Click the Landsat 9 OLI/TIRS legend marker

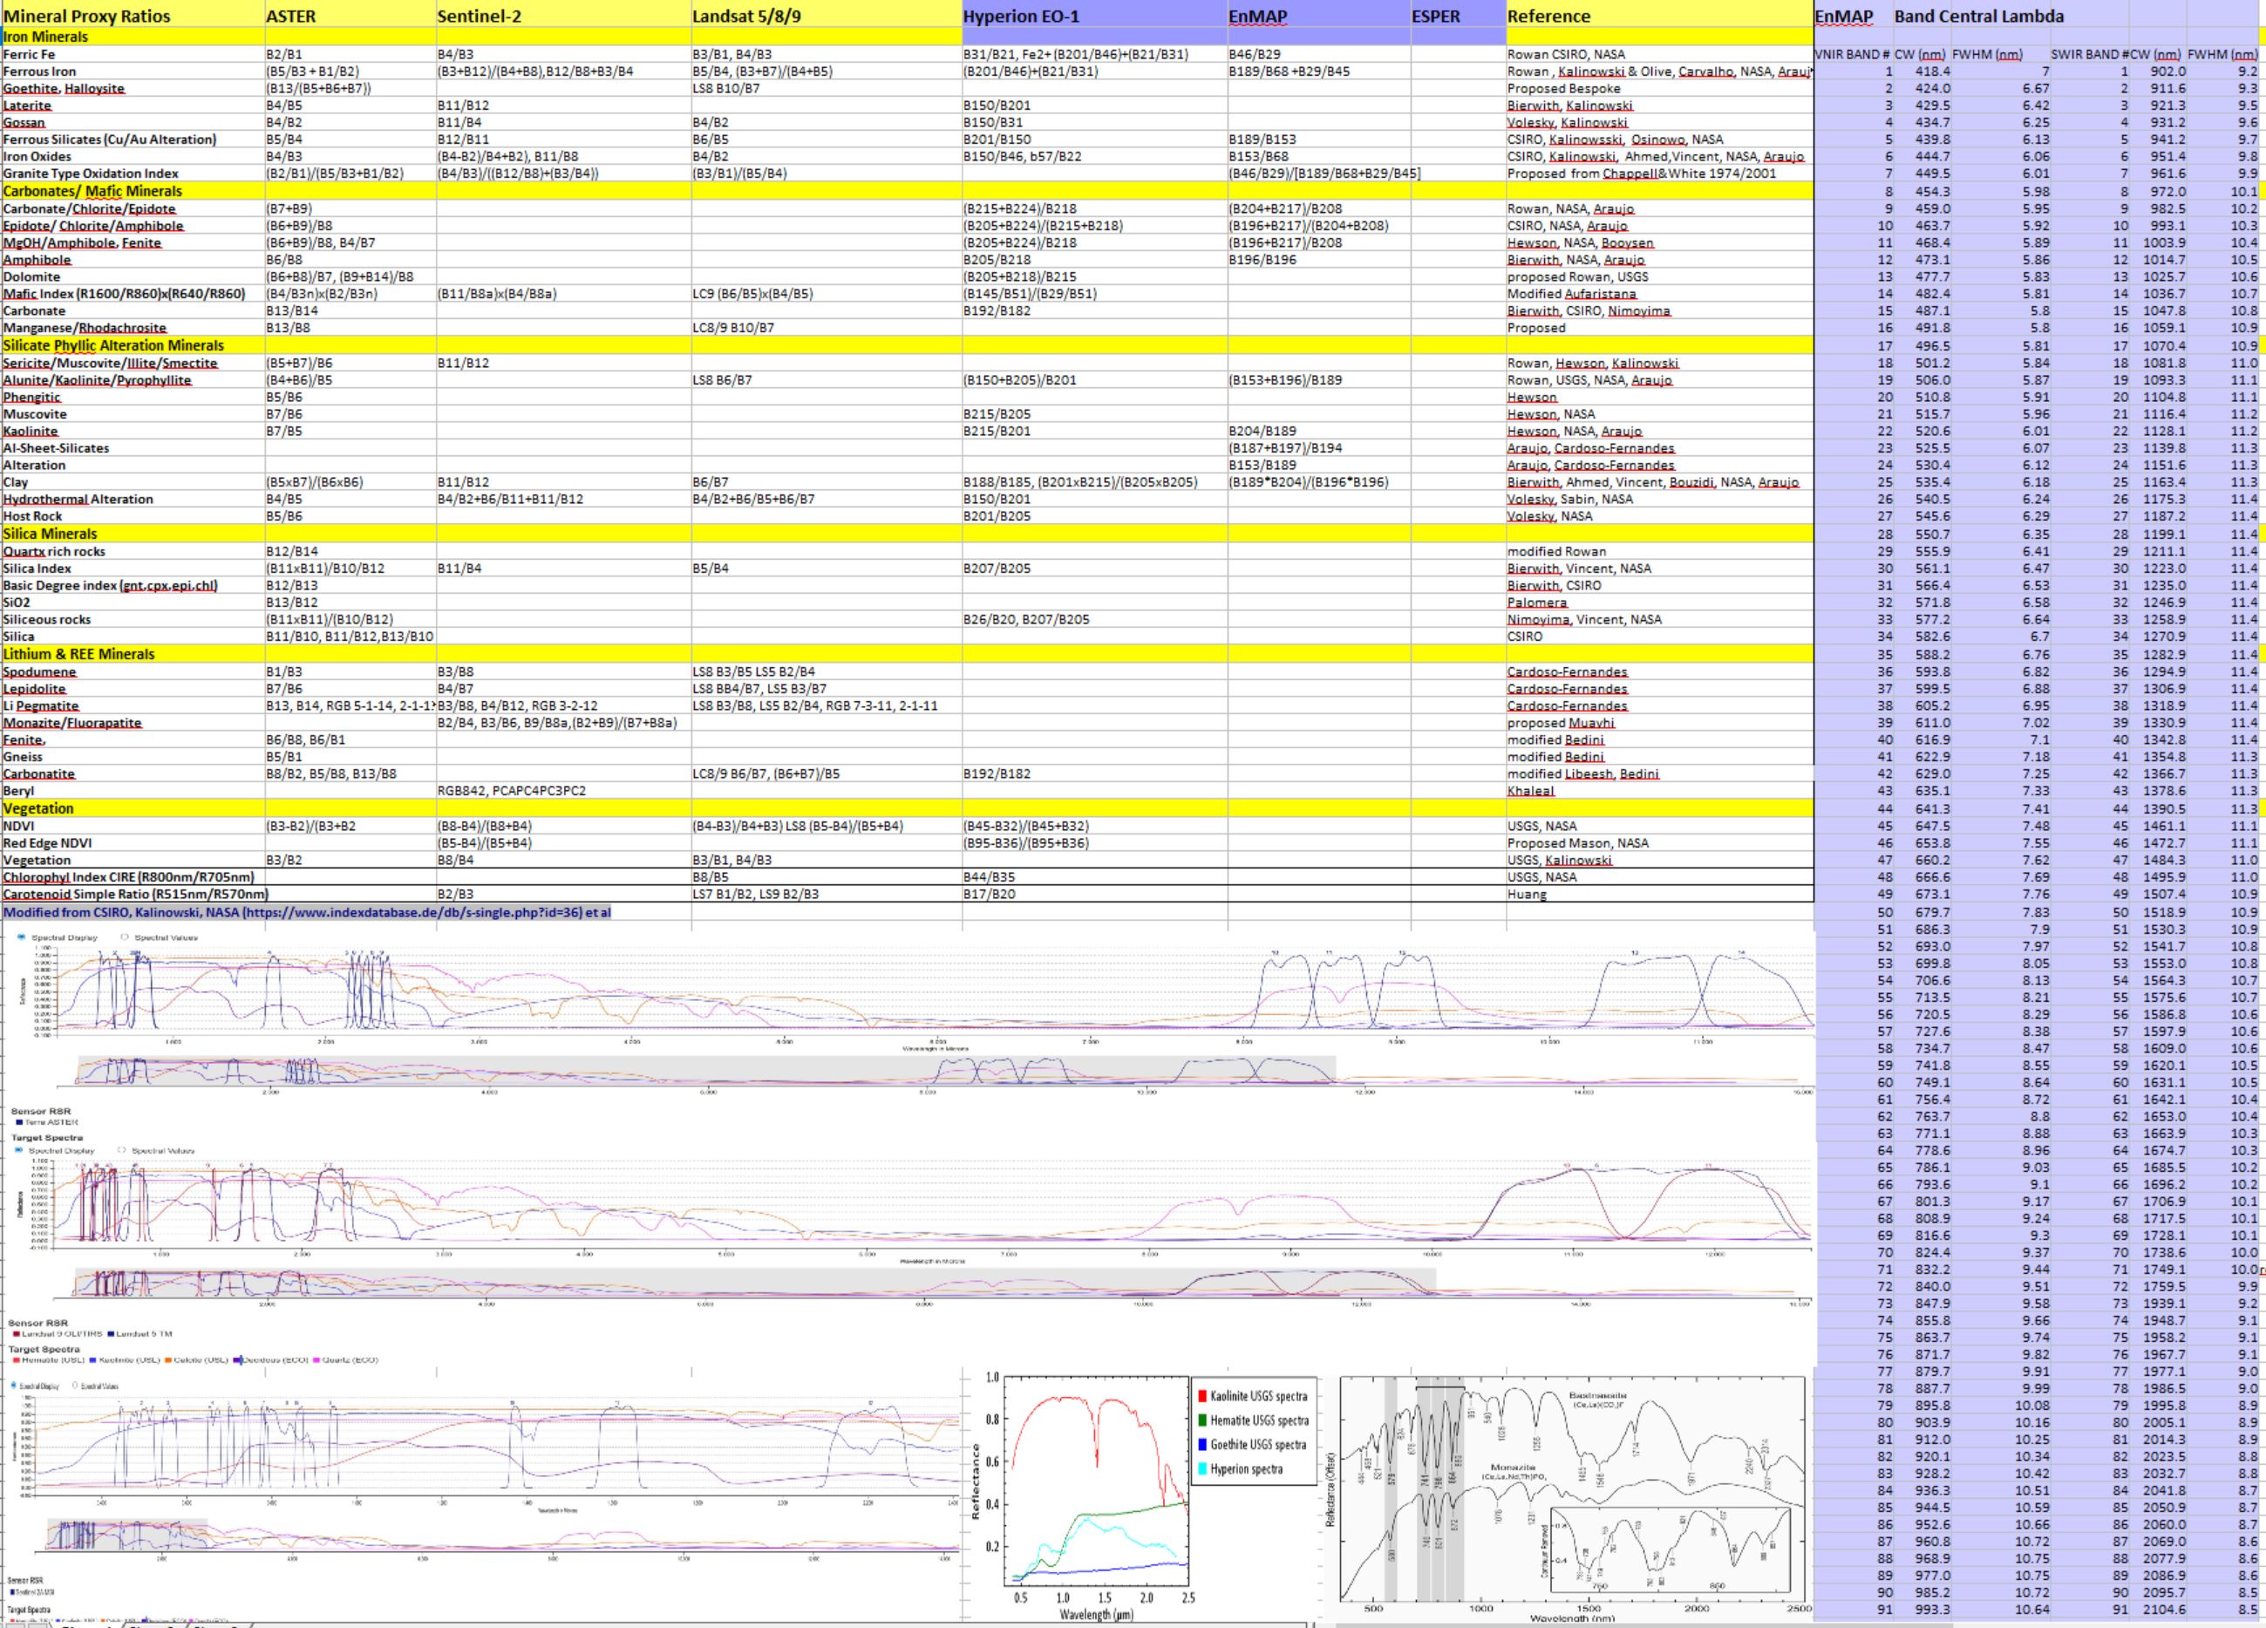point(16,1334)
